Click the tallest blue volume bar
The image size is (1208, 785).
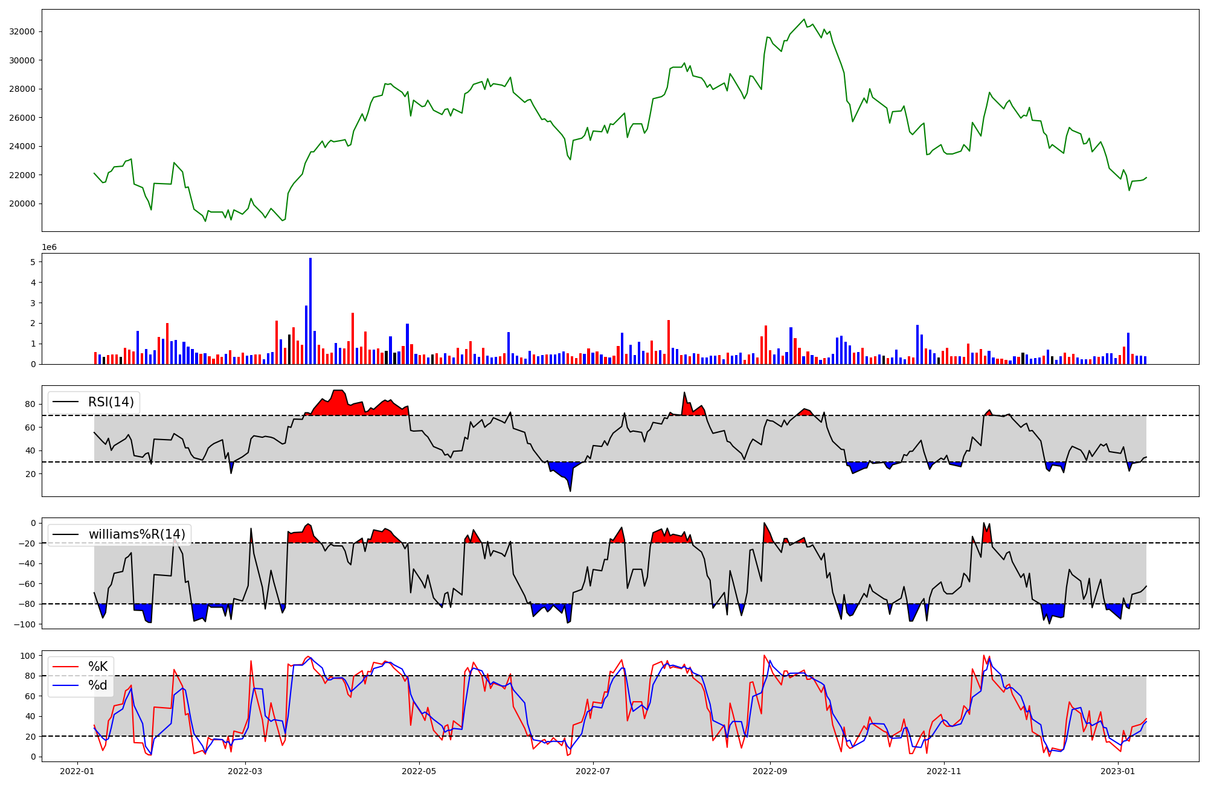point(310,311)
